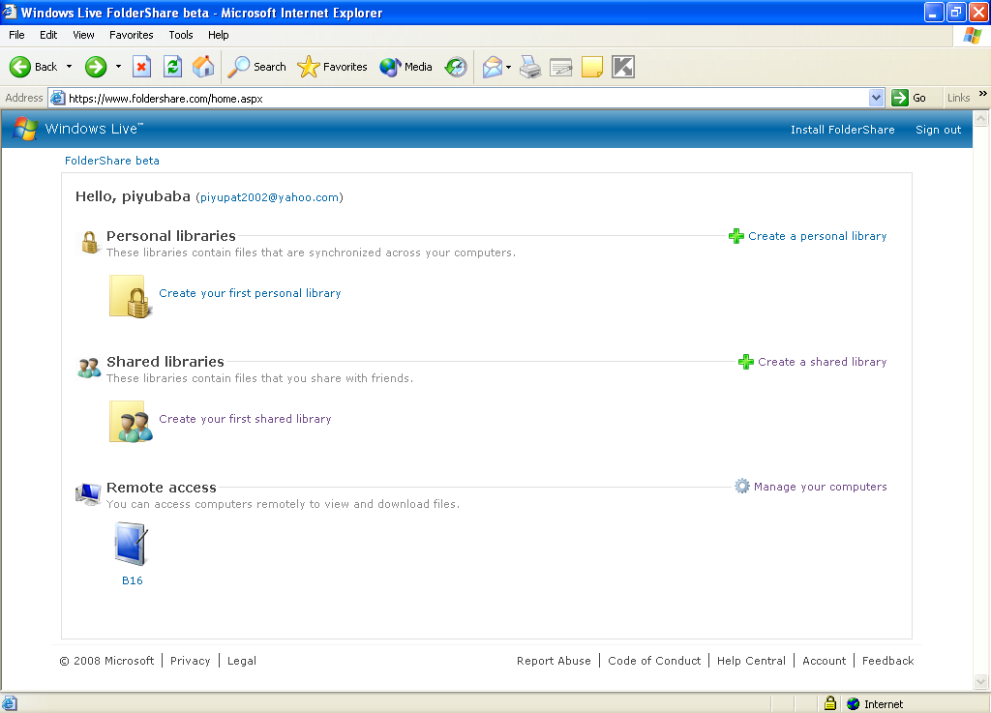Image resolution: width=991 pixels, height=713 pixels.
Task: Click the Back arrow icon
Action: tap(20, 67)
